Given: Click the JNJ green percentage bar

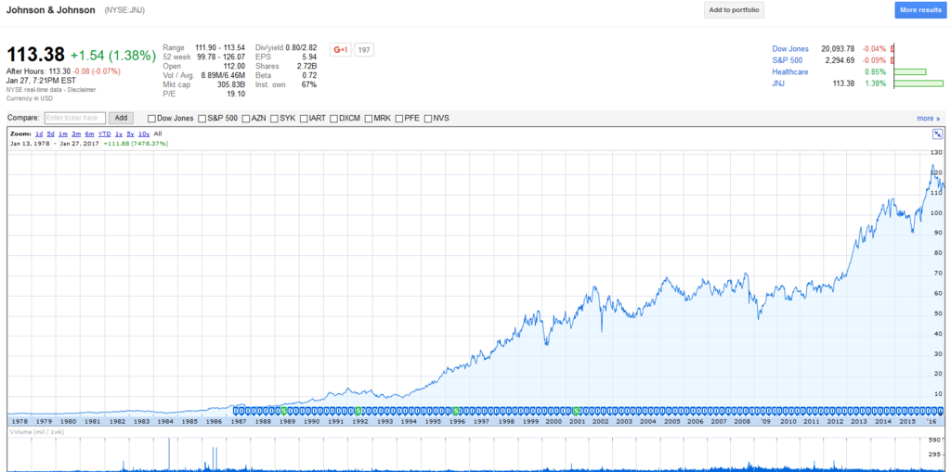Looking at the screenshot, I should coord(918,83).
